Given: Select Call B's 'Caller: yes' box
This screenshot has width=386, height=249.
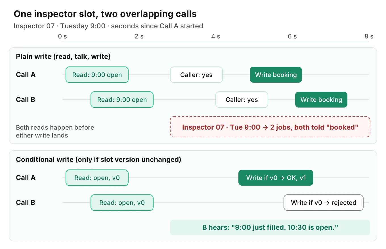Looking at the screenshot, I should [242, 100].
